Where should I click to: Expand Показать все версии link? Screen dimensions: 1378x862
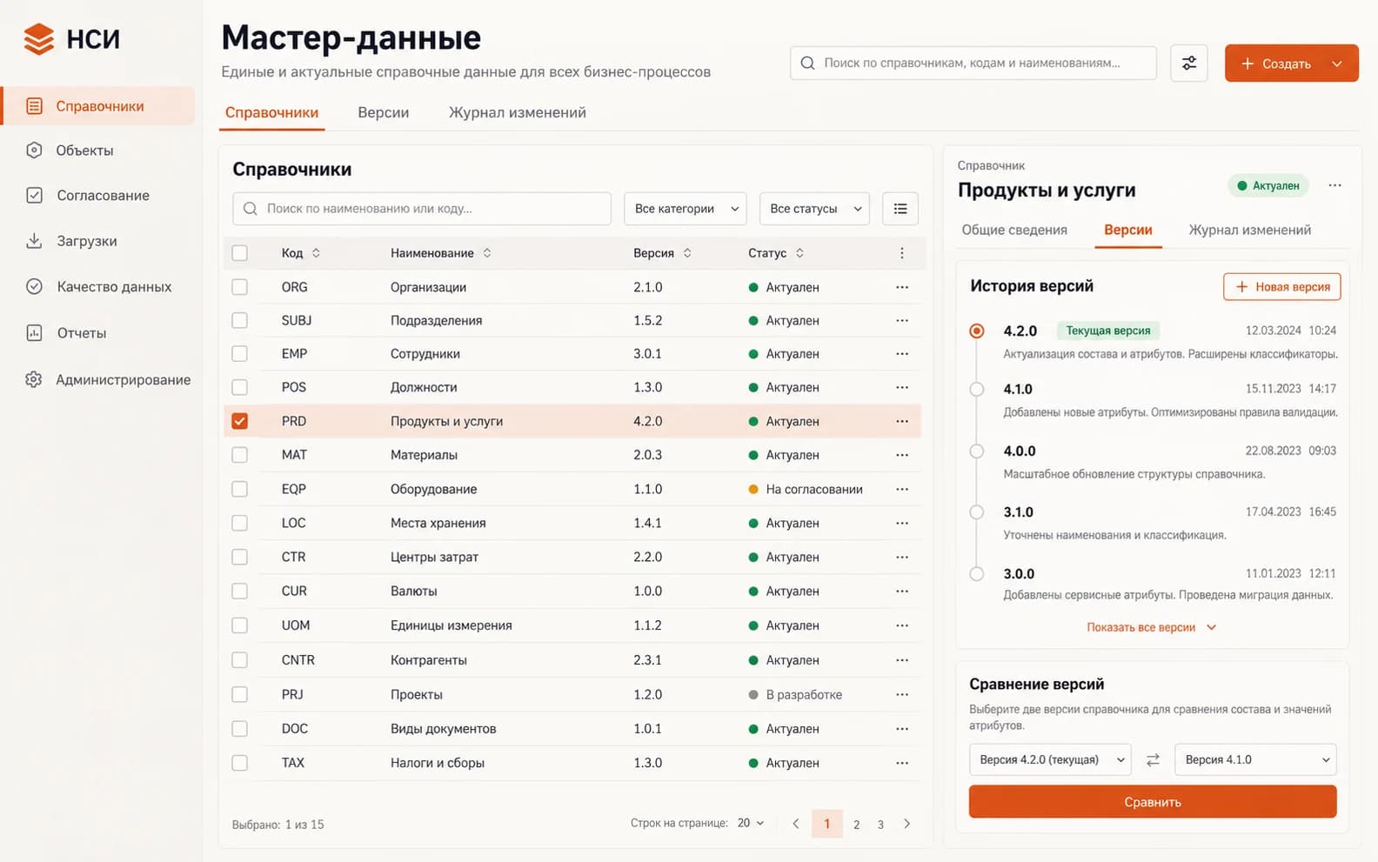[1151, 627]
